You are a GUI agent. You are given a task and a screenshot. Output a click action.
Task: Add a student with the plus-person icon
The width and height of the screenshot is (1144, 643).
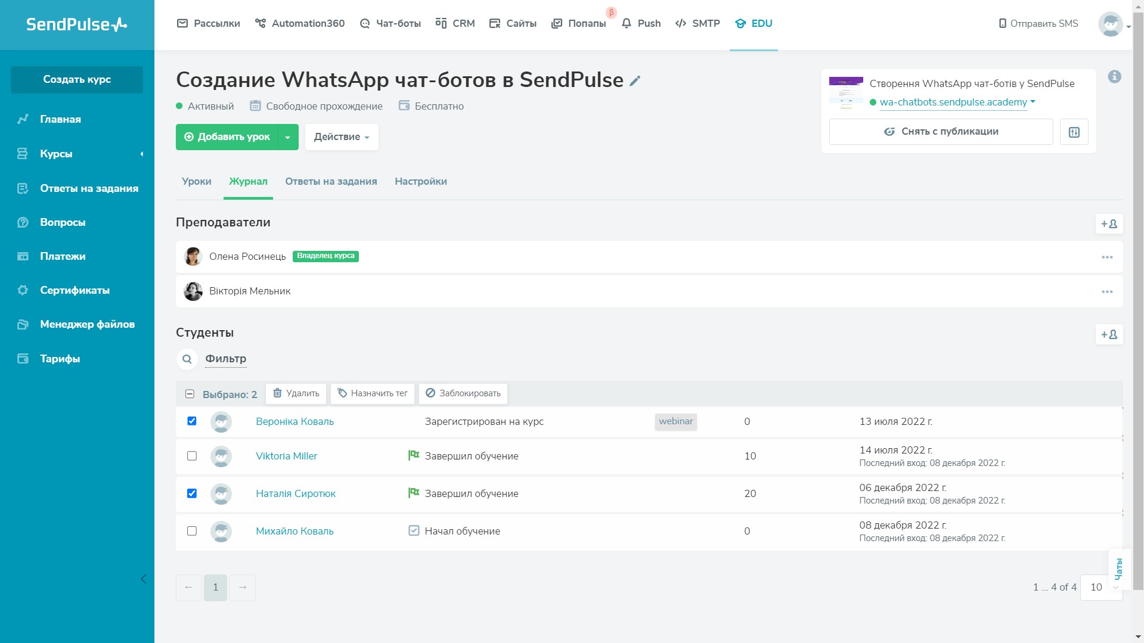point(1109,335)
